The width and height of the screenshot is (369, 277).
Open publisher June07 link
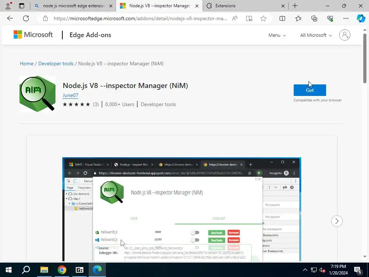[70, 95]
